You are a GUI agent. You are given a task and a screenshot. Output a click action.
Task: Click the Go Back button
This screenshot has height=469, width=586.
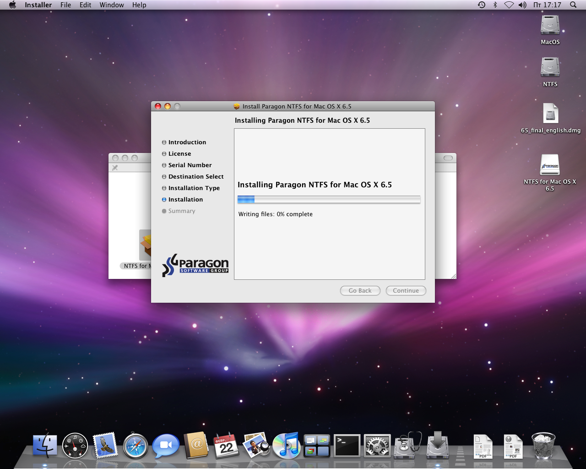tap(360, 291)
